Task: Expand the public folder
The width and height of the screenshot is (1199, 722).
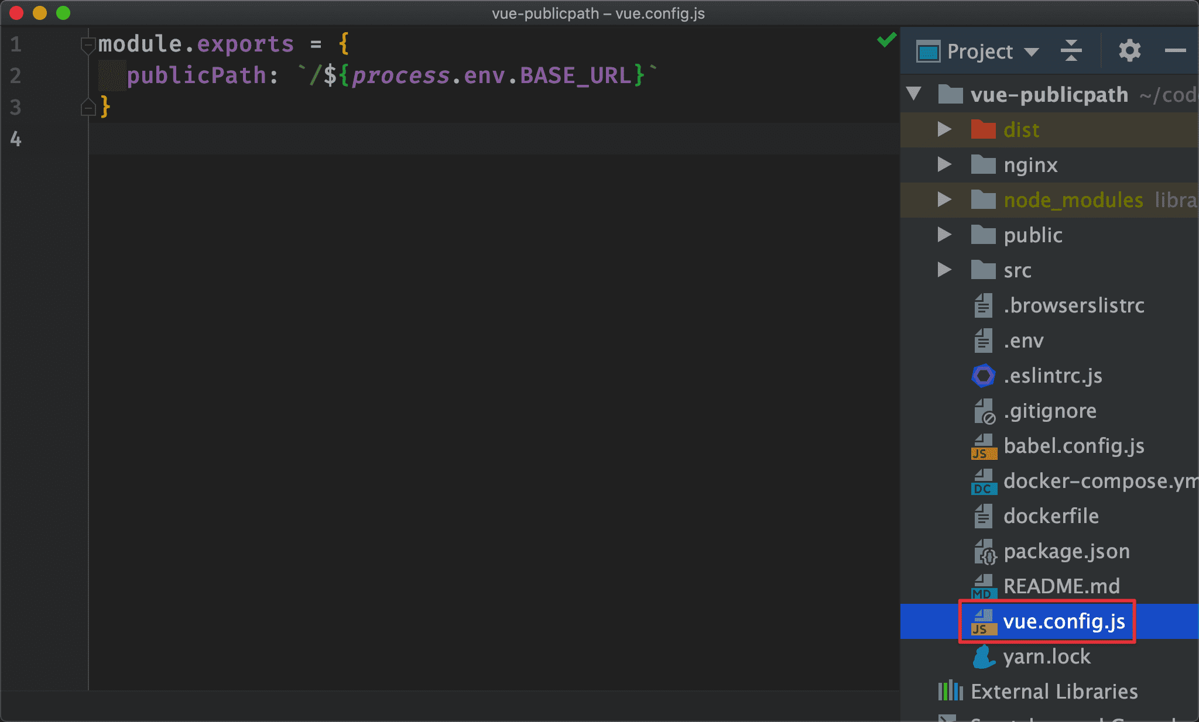Action: 944,235
